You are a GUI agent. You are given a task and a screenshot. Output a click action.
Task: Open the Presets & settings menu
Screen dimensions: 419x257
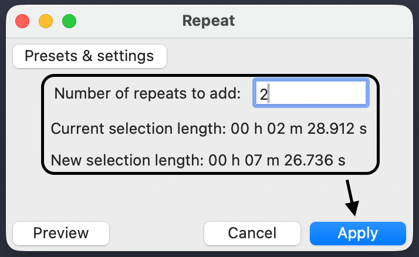click(x=89, y=56)
